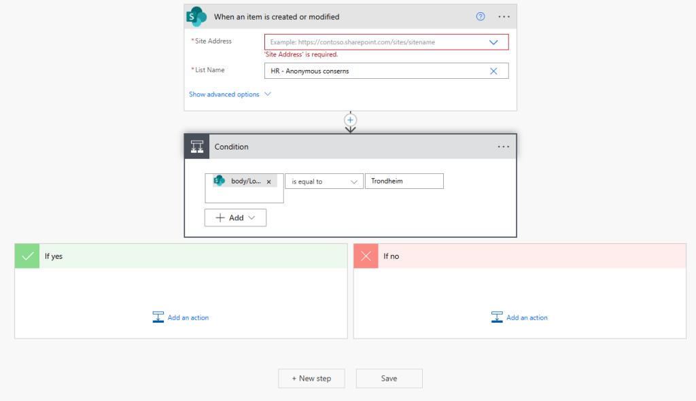Expand Show advanced options

(x=230, y=94)
